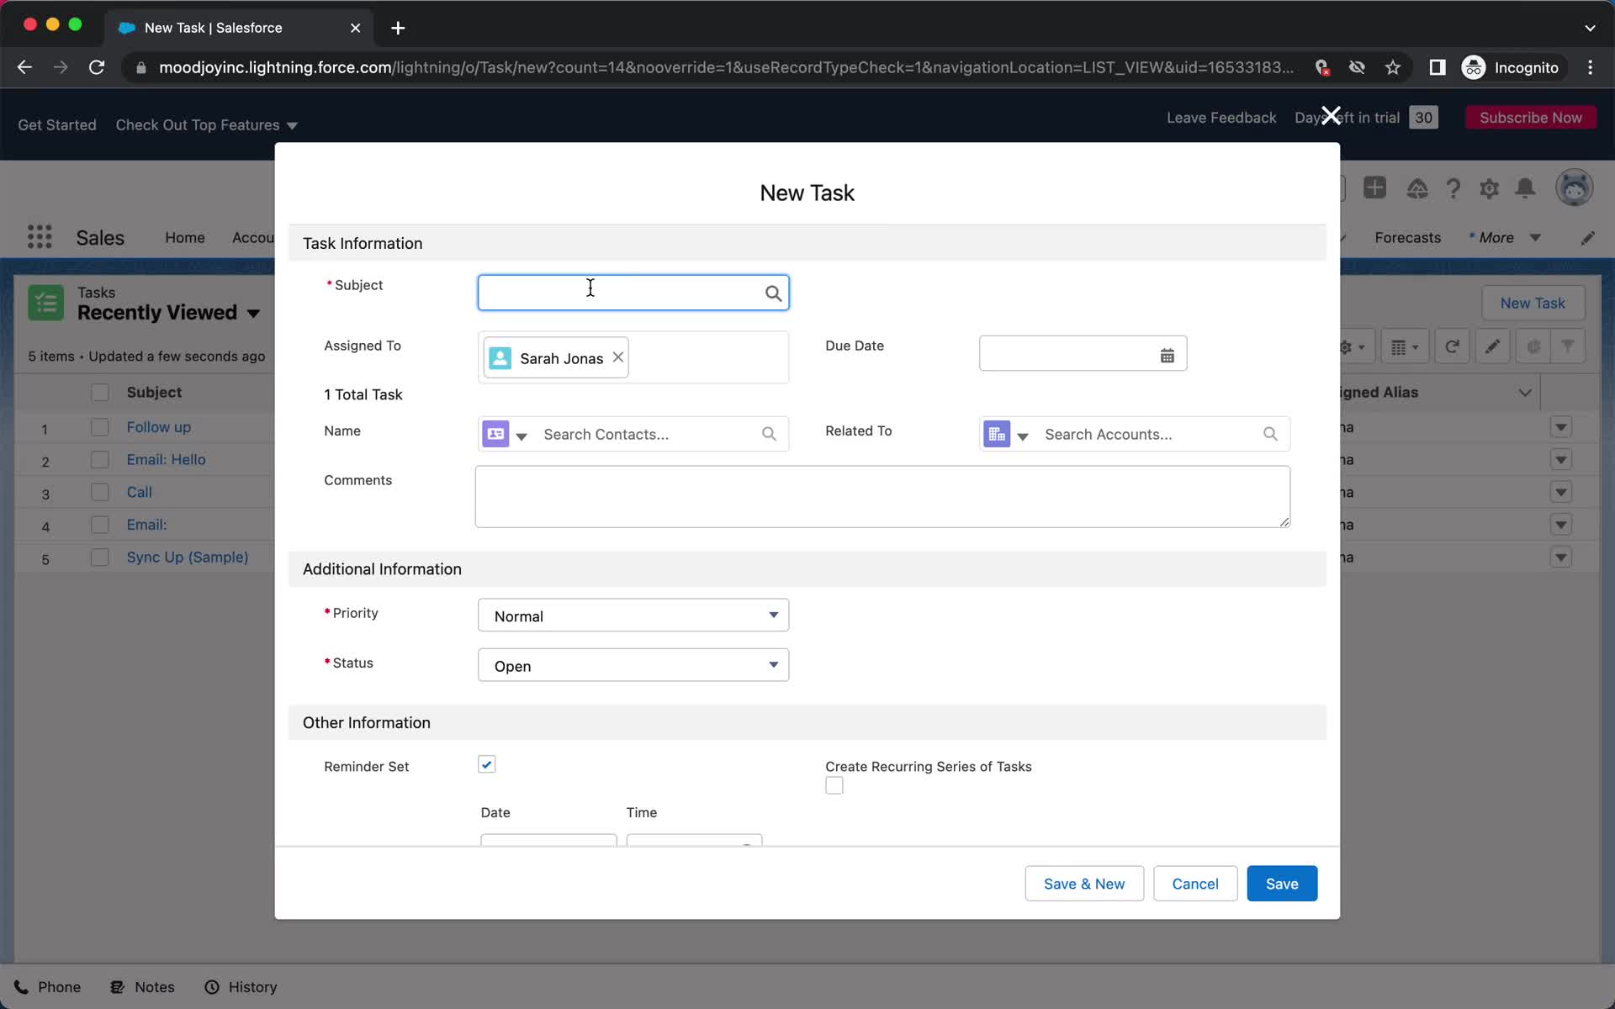Open the Phone utility bar item
Viewport: 1615px width, 1009px height.
(x=48, y=987)
